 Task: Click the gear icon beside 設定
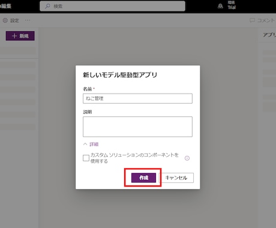[5, 20]
